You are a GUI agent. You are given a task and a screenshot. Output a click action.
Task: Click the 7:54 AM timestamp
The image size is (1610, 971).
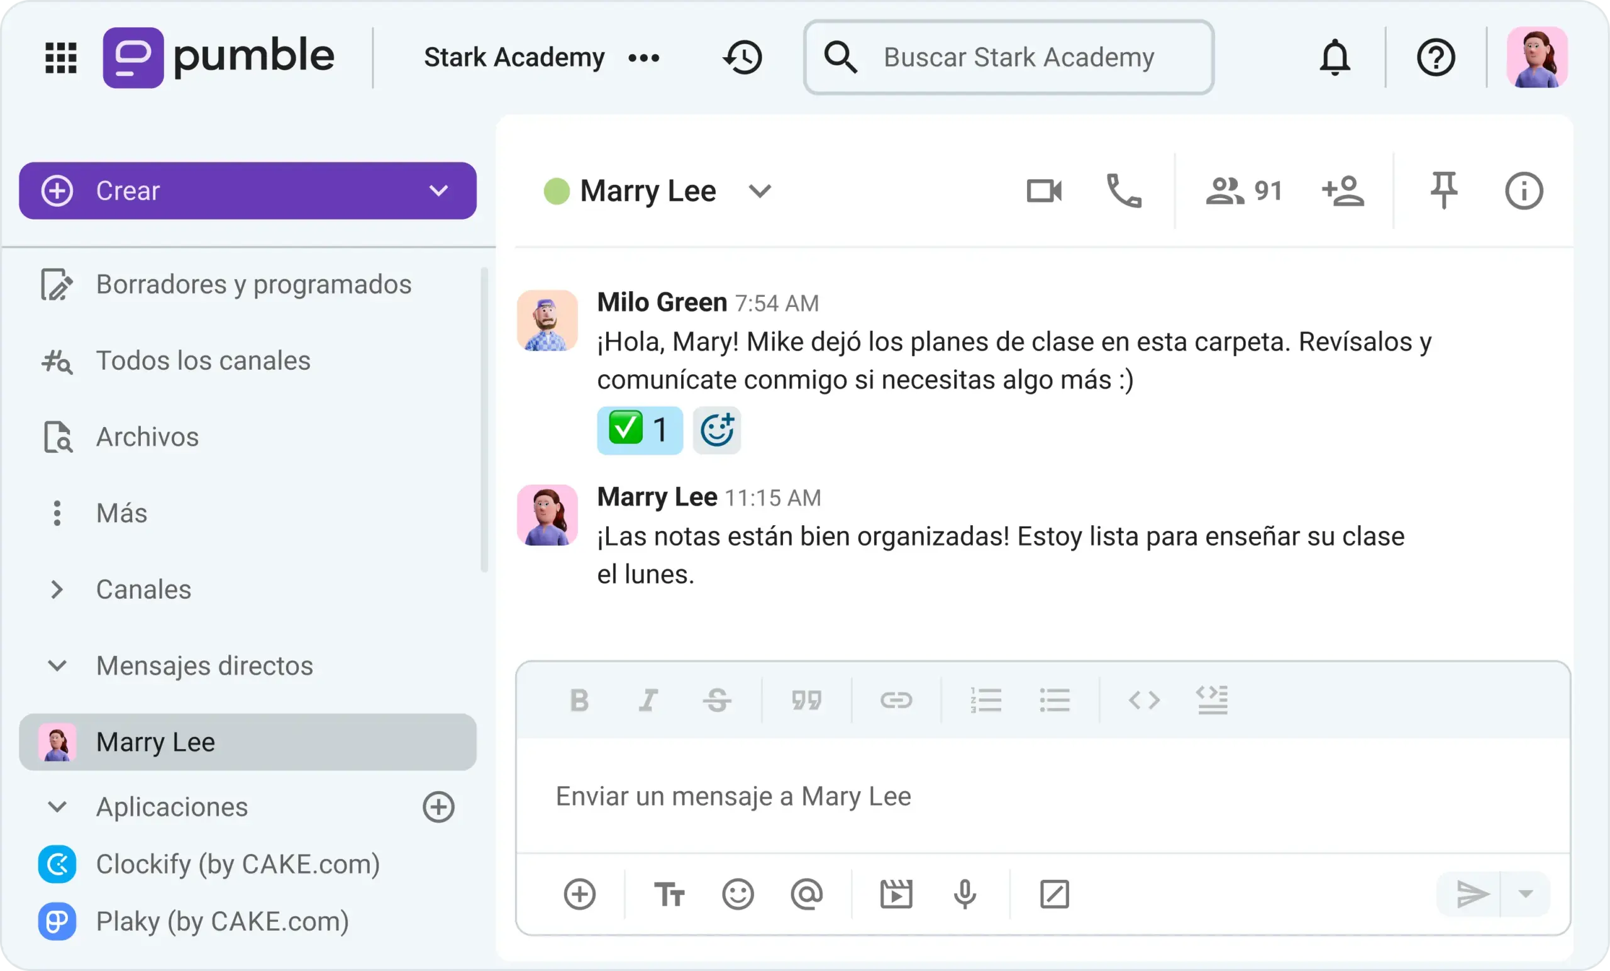coord(776,304)
